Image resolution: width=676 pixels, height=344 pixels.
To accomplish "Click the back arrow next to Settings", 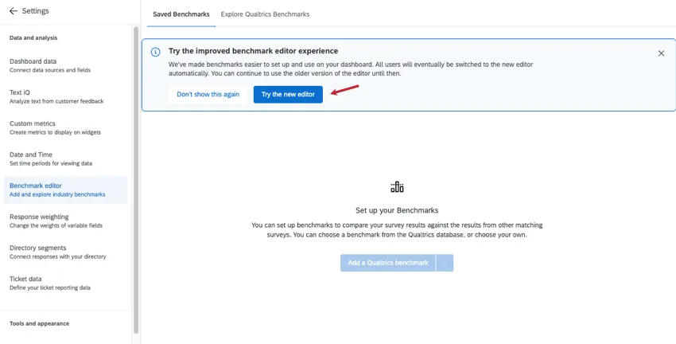I will point(14,11).
